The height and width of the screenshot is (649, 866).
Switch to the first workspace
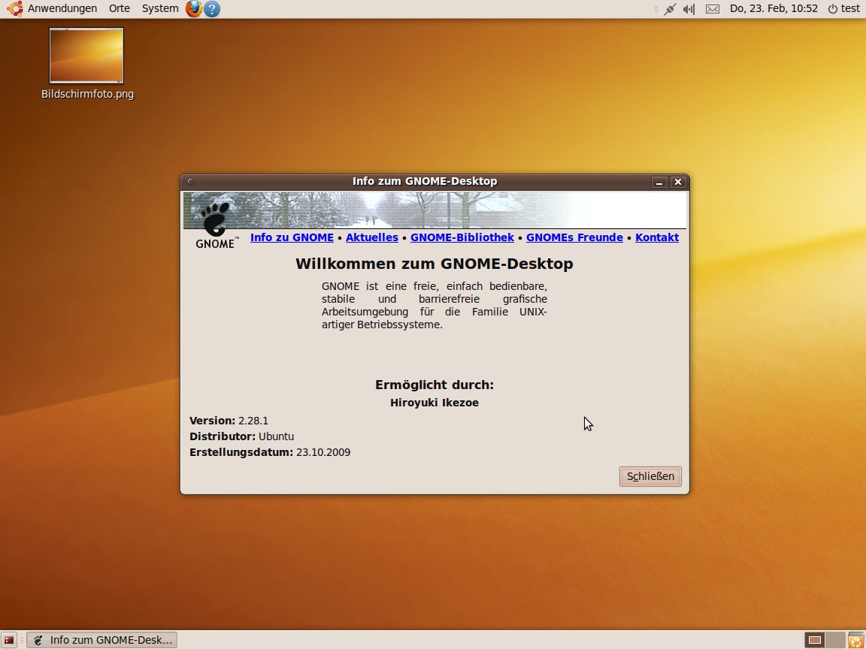pyautogui.click(x=815, y=640)
